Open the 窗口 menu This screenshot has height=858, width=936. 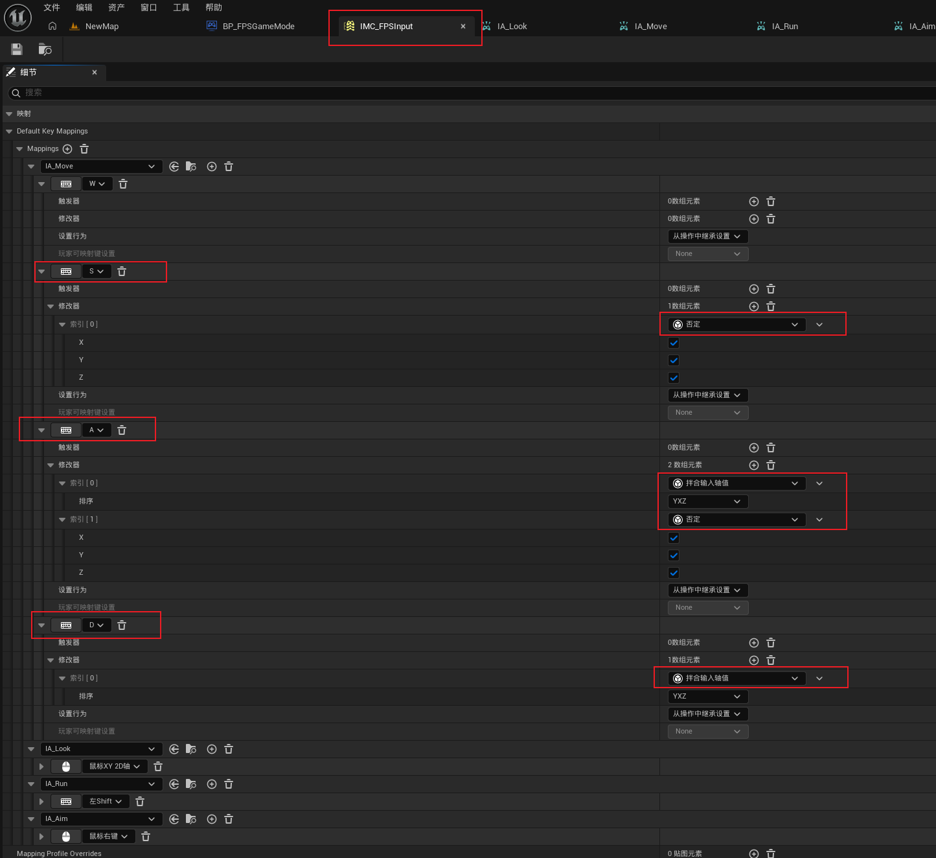pos(149,8)
